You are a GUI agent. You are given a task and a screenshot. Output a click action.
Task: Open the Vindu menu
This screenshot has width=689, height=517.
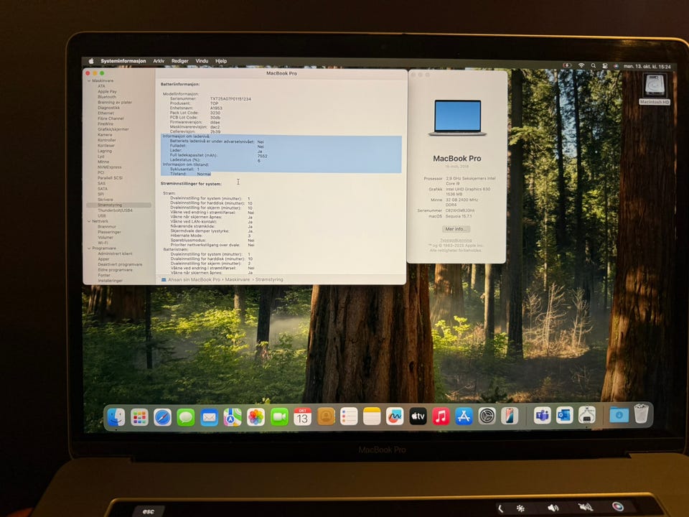(202, 61)
